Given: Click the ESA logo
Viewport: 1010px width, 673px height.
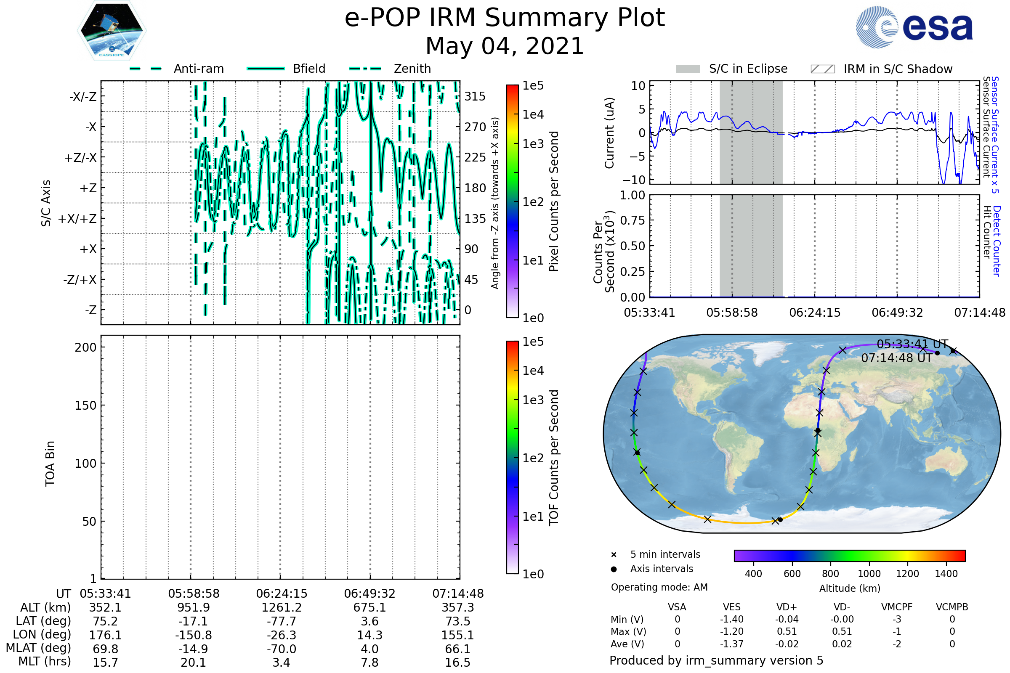Looking at the screenshot, I should pos(914,27).
